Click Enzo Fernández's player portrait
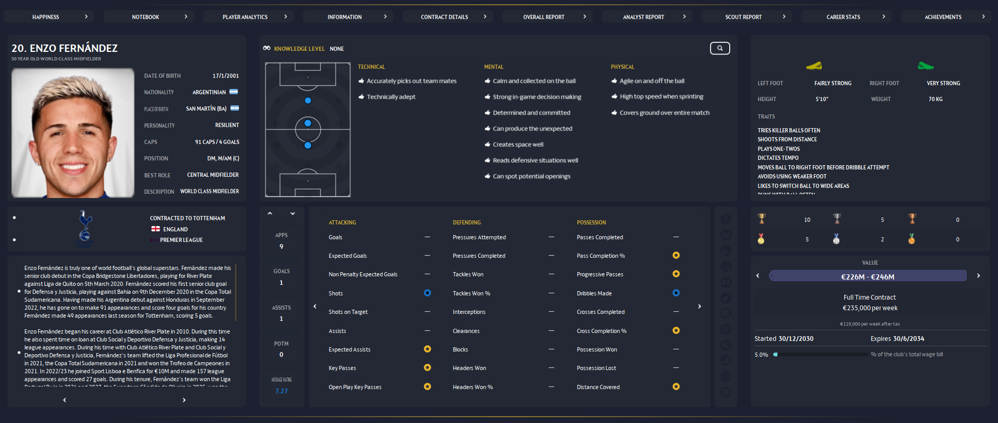Image resolution: width=998 pixels, height=423 pixels. point(73,133)
